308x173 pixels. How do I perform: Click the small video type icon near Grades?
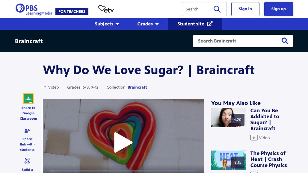coord(45,86)
